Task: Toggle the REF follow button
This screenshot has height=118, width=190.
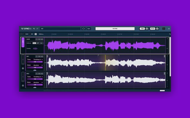Action: (31, 34)
